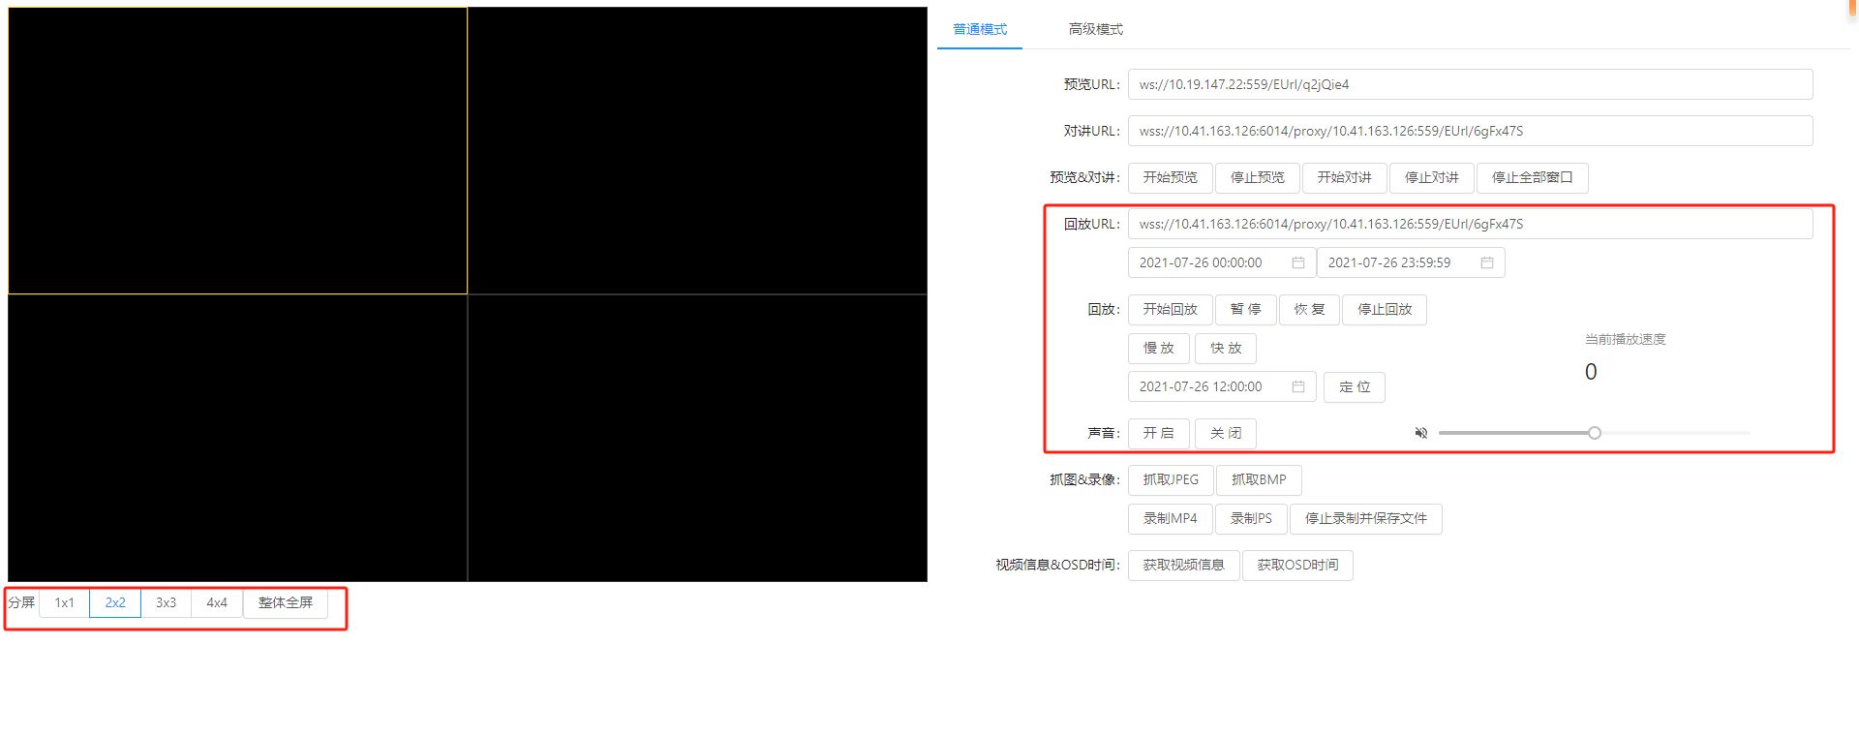Open calendar icon in 12:00:00 seek time field

(1298, 386)
